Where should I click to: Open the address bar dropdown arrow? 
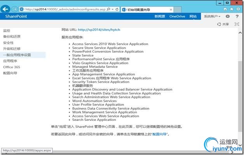(113, 9)
